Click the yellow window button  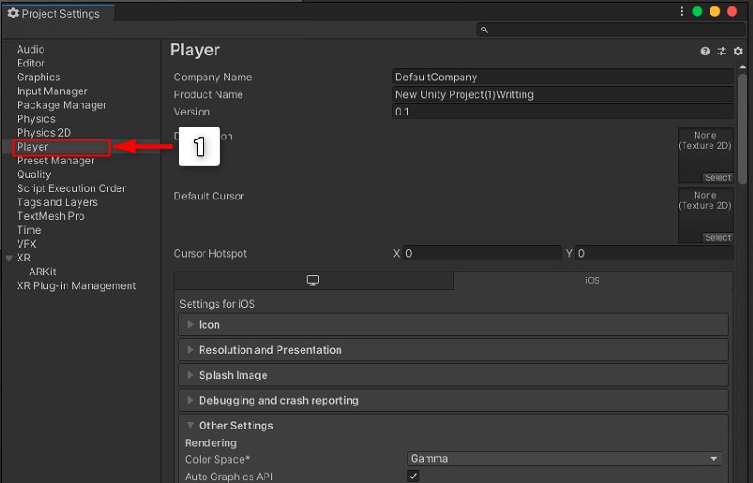714,11
